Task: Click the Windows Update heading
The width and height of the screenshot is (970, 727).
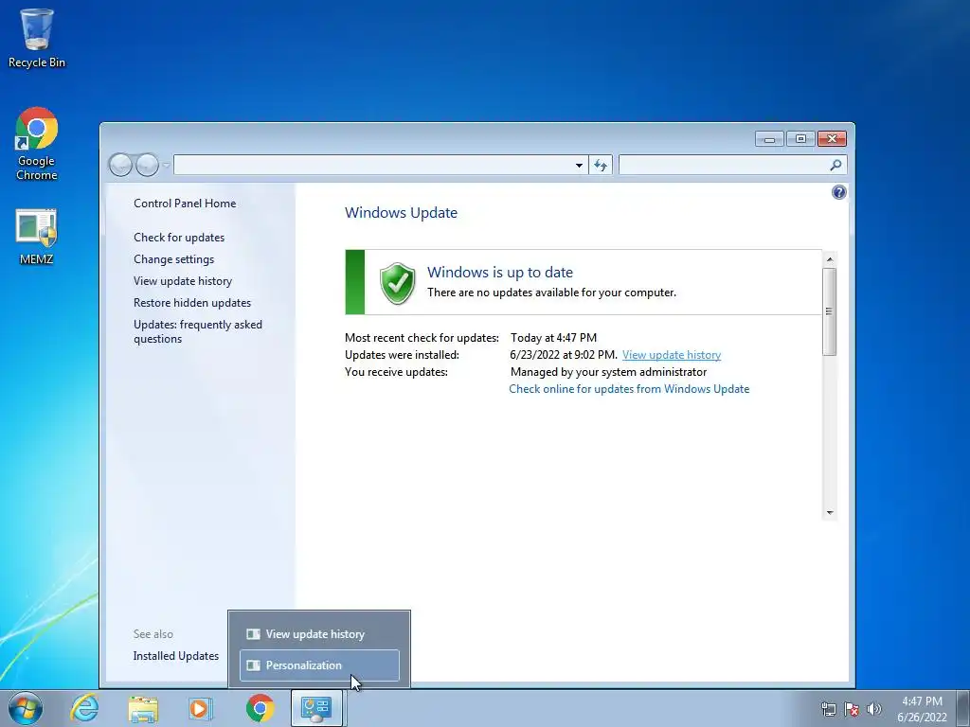Action: (401, 213)
